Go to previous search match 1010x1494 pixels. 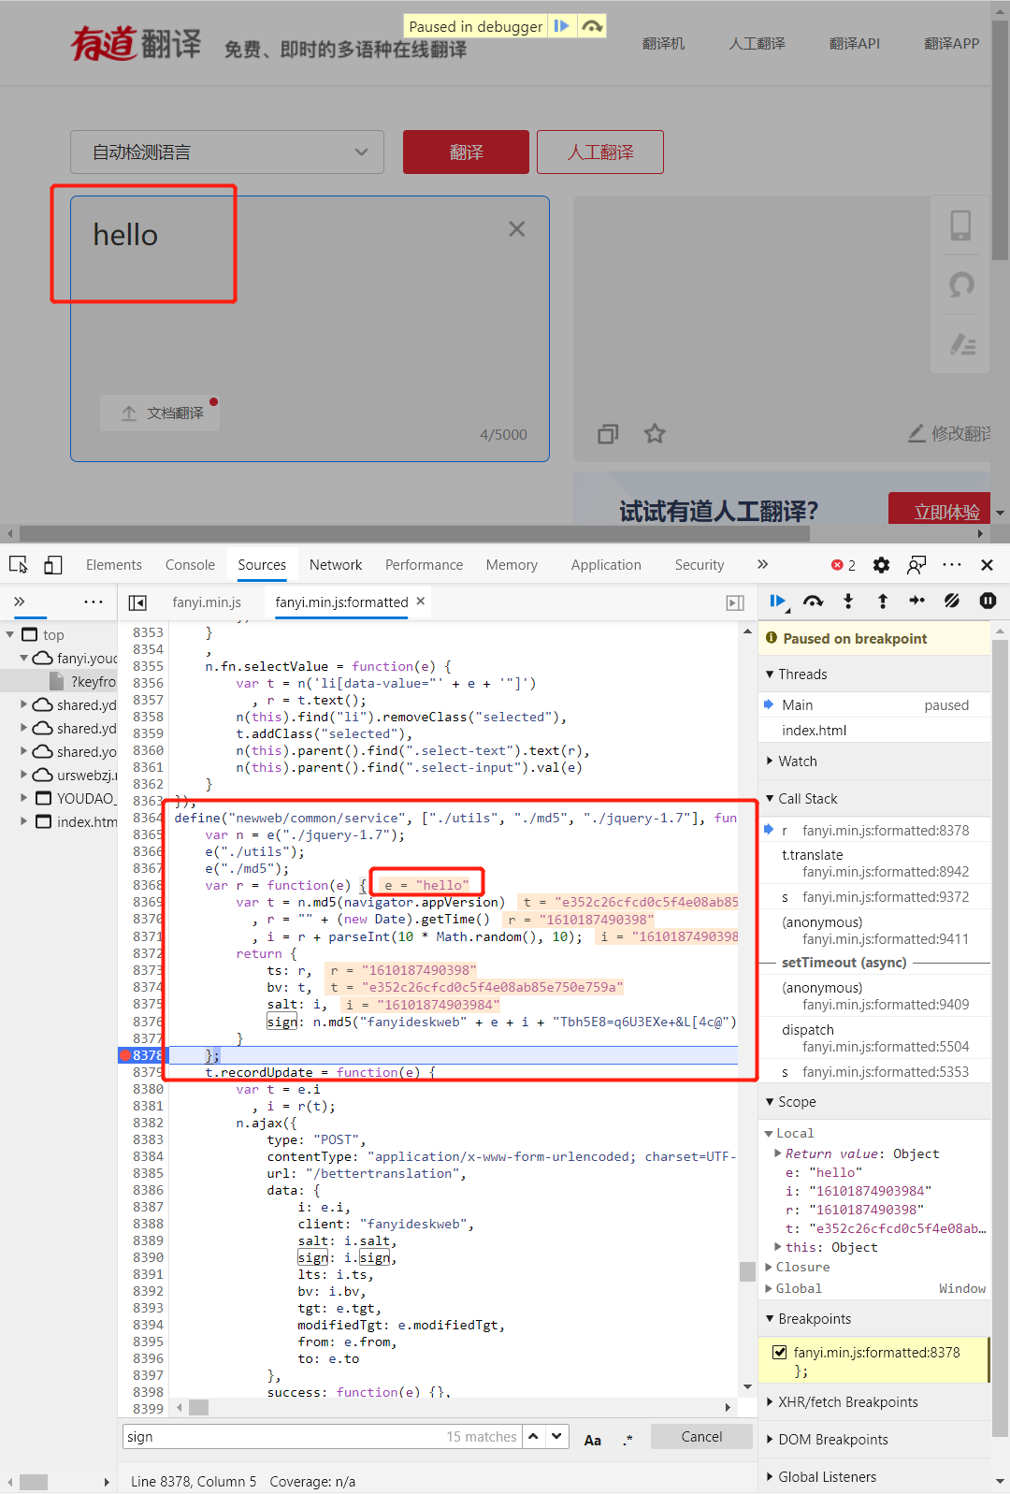[x=533, y=1436]
